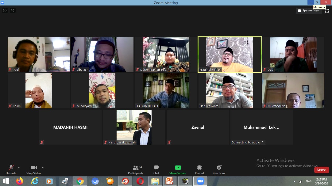The image size is (332, 186).
Task: Toggle Stop Video camera button
Action: pos(33,170)
